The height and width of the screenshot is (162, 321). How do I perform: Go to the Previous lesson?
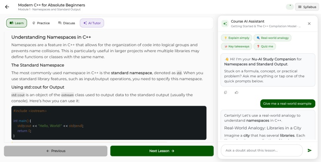click(x=55, y=151)
